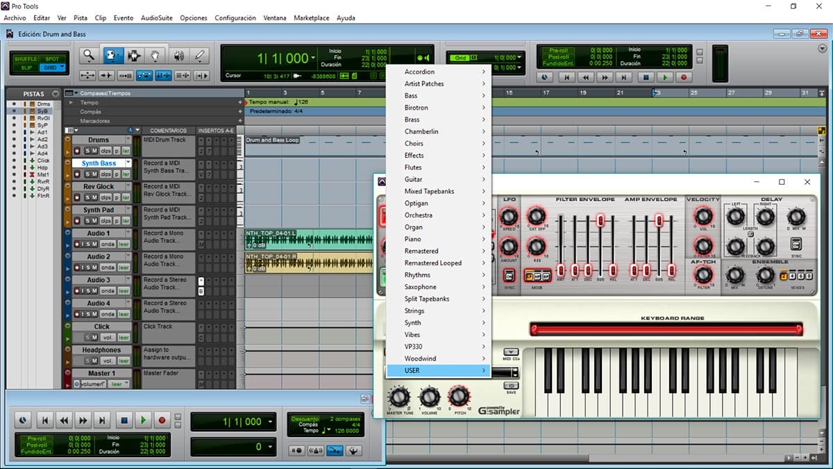The image size is (833, 469).
Task: Click the Record button in the floating Transport window
Action: [162, 420]
